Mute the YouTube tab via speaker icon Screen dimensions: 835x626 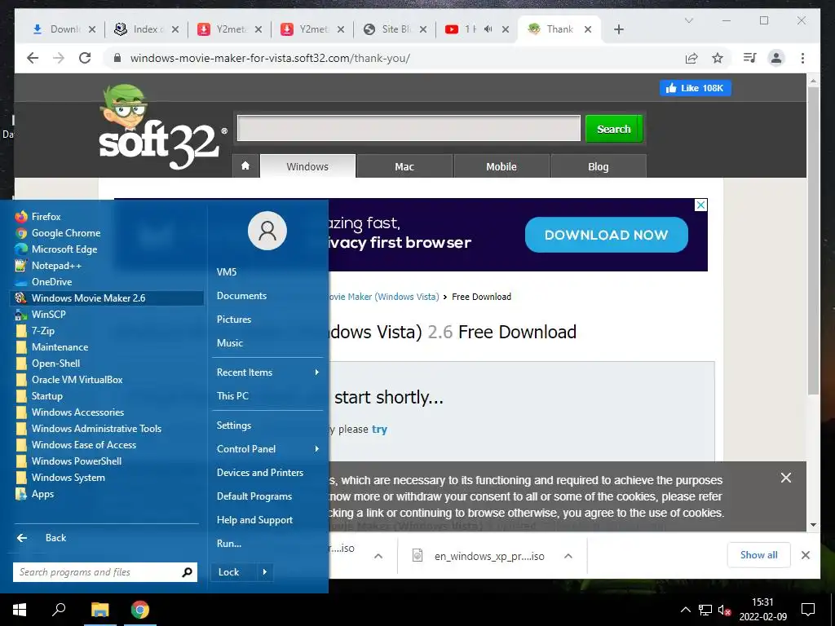click(488, 29)
